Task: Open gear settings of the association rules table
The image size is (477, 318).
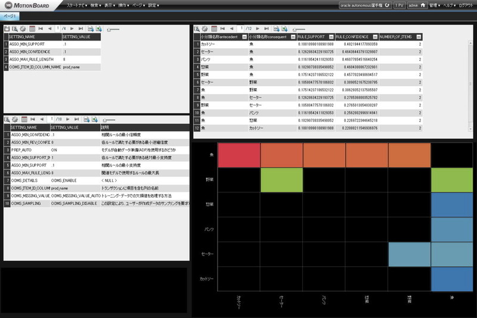Action: click(205, 29)
